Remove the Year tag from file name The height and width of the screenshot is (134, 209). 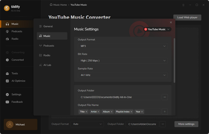tap(142, 112)
